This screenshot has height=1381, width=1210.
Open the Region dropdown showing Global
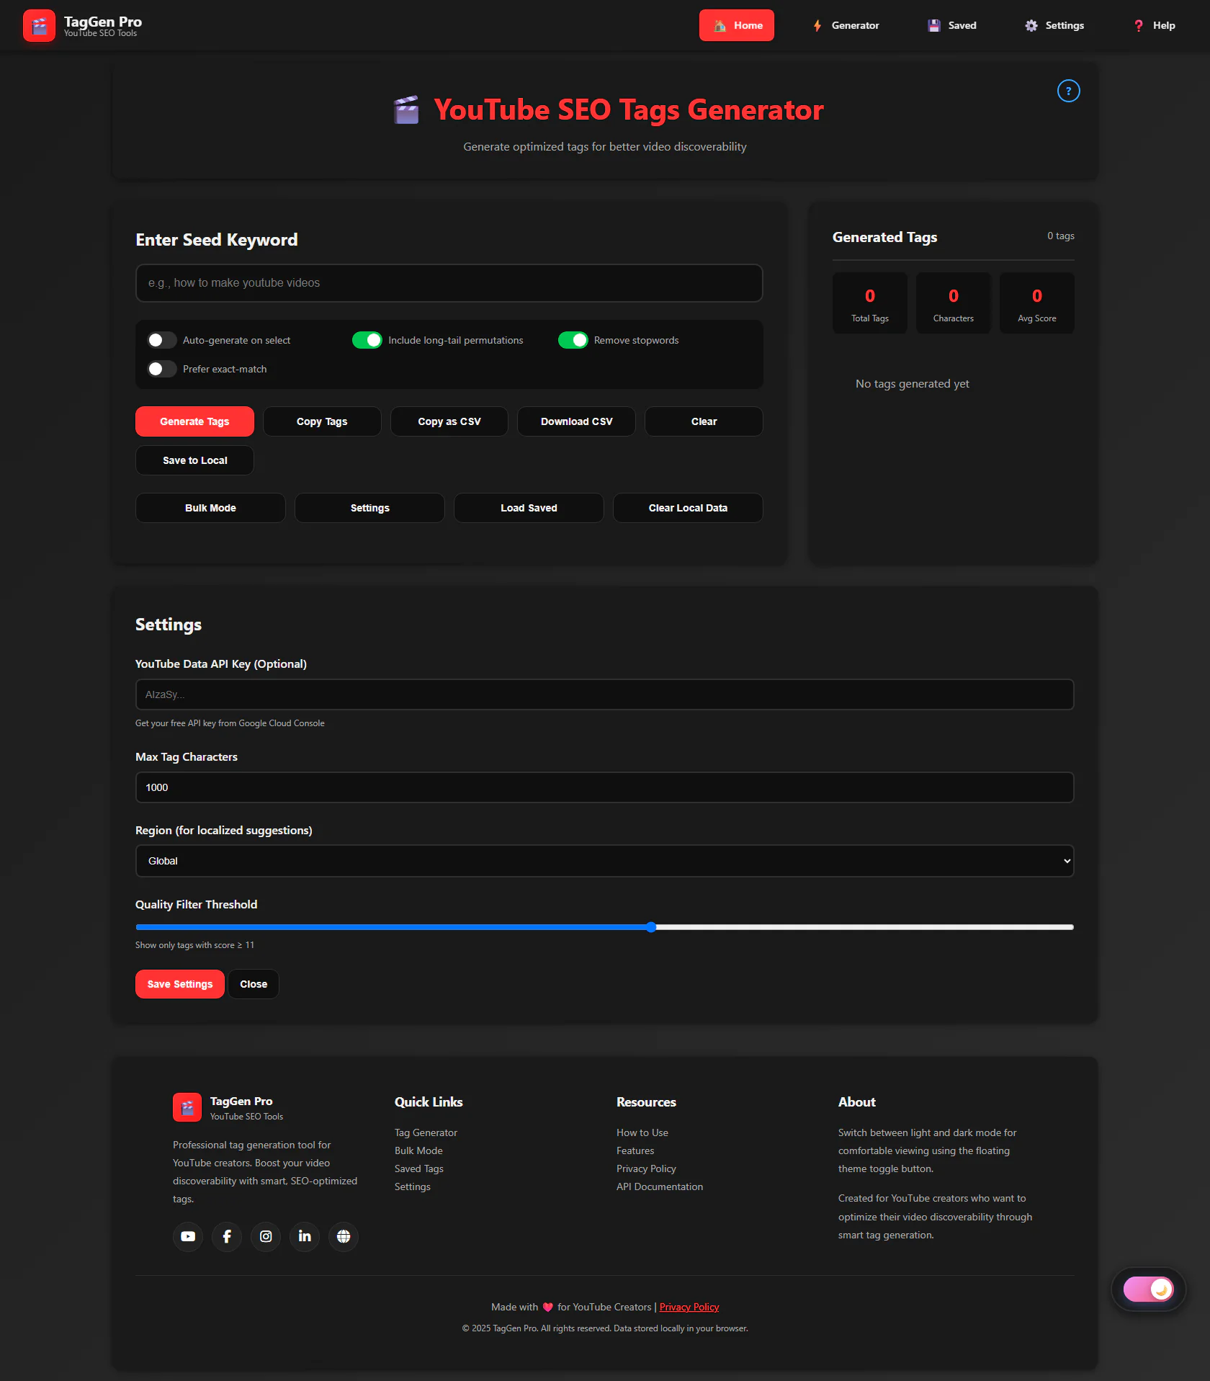click(604, 861)
